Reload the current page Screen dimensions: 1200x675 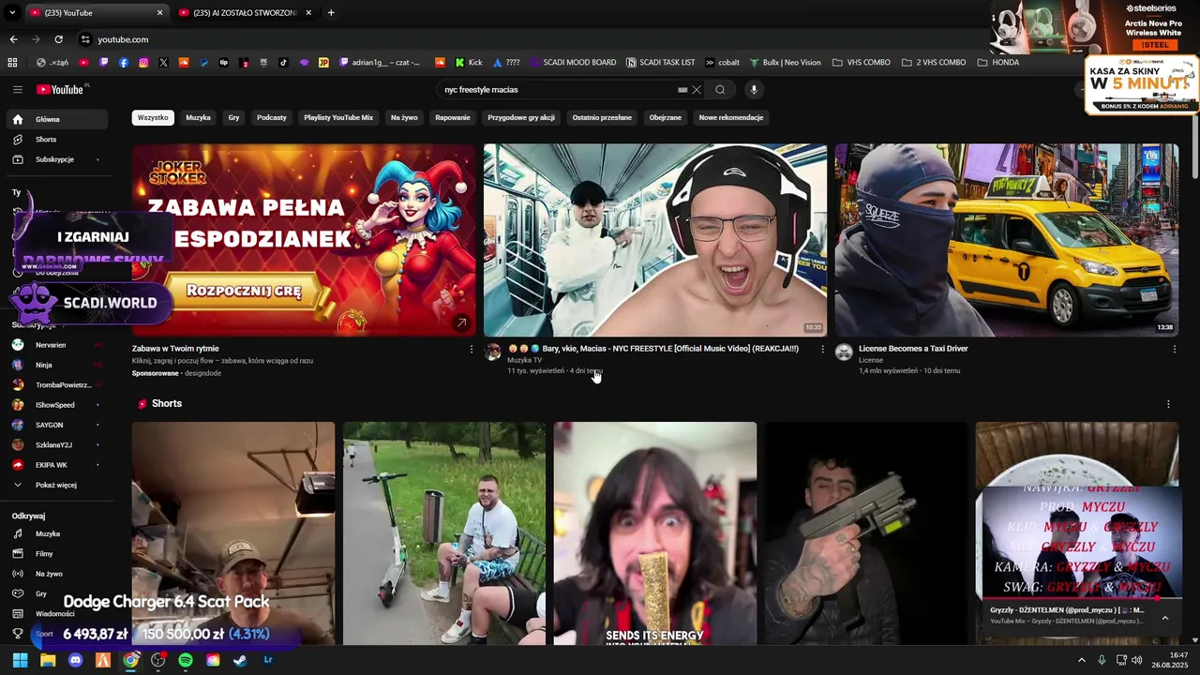[58, 39]
